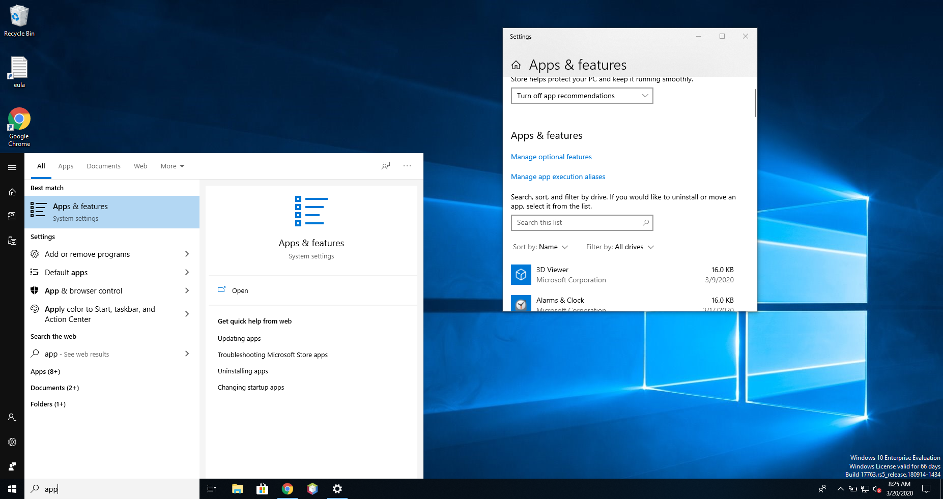Click the volume muted tray icon
The height and width of the screenshot is (499, 943).
[x=877, y=489]
